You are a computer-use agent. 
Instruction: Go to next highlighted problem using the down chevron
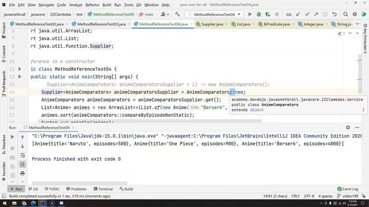[x=357, y=33]
